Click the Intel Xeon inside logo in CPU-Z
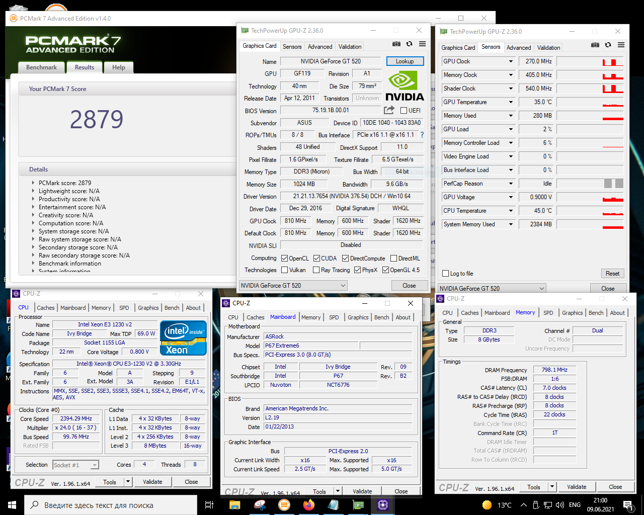 pyautogui.click(x=184, y=338)
